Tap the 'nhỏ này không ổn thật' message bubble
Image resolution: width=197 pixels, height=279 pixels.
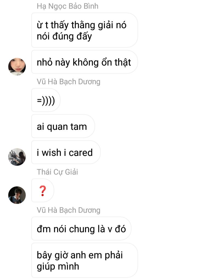pyautogui.click(x=84, y=62)
